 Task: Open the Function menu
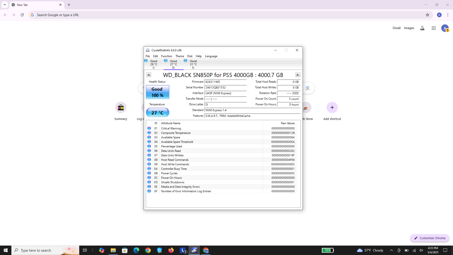166,56
